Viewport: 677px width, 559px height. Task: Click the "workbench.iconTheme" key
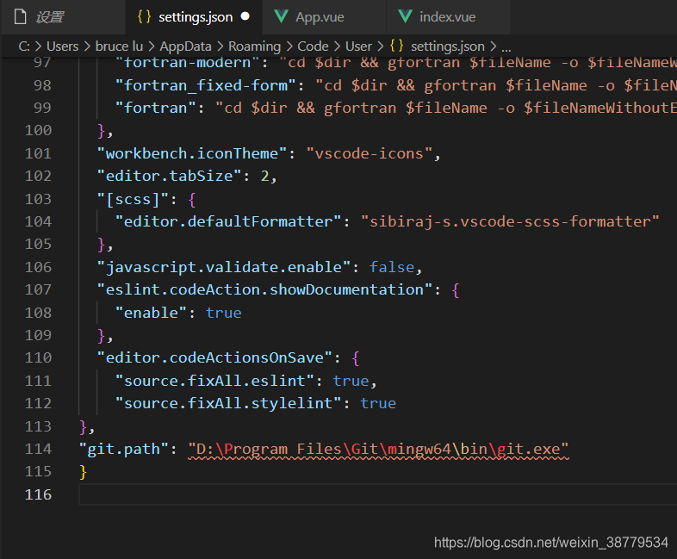(192, 153)
